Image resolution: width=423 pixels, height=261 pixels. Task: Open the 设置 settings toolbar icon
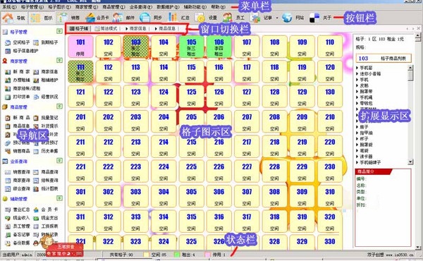[x=200, y=18]
